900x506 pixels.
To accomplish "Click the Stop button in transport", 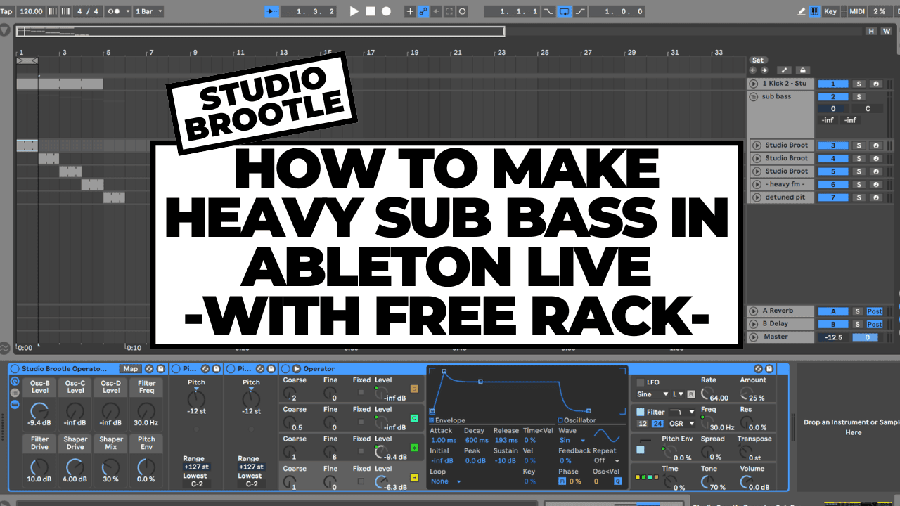I will click(x=371, y=11).
